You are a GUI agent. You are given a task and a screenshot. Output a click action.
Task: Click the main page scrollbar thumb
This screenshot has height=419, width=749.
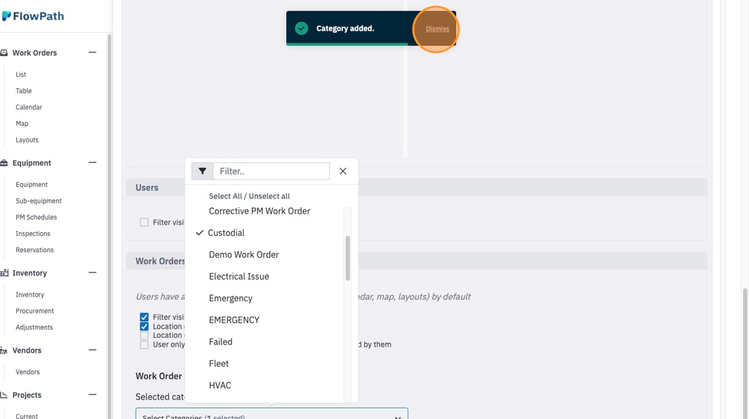(745, 354)
